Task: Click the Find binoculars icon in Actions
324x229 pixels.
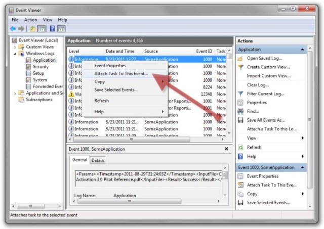Action: [x=240, y=111]
